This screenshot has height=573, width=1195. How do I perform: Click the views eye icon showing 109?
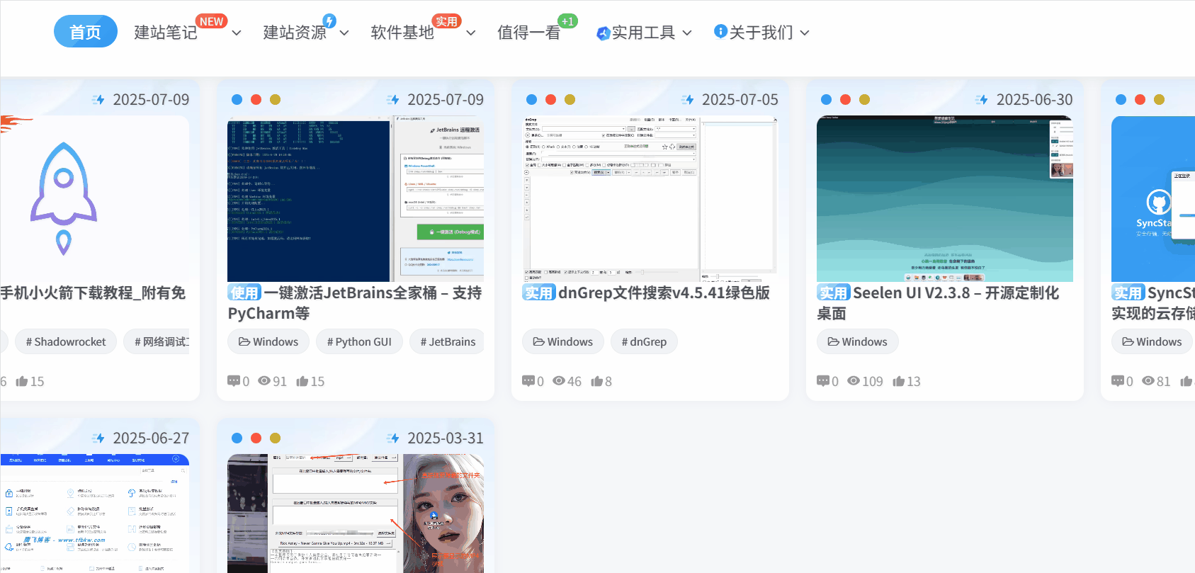coord(854,381)
